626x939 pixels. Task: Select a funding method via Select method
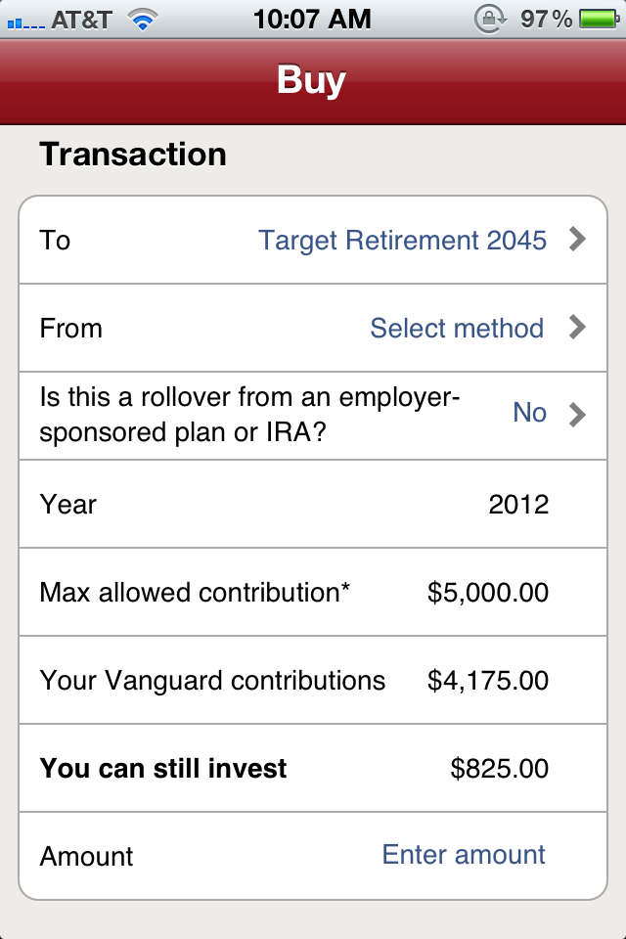(456, 328)
